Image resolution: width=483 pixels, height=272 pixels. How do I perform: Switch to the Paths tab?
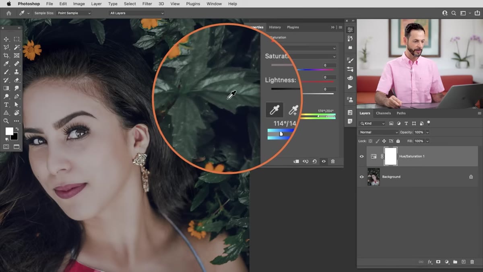[x=401, y=113]
